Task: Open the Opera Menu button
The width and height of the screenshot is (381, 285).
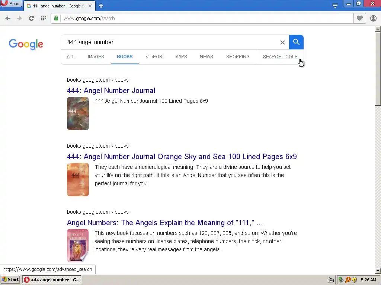Action: (x=11, y=4)
